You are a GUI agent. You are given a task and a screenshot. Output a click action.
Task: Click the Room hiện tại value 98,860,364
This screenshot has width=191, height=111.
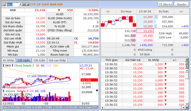tap(91, 55)
